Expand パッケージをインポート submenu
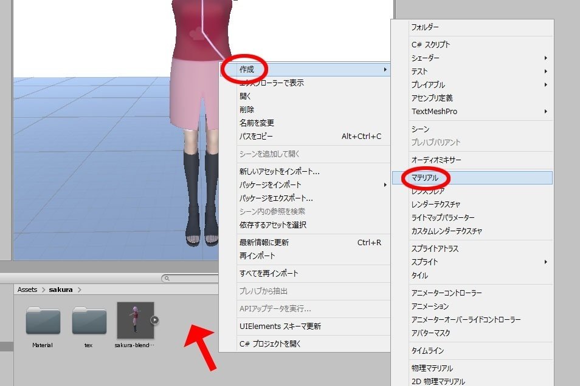580x386 pixels. [305, 185]
